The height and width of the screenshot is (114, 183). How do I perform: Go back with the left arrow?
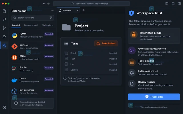coord(44,4)
